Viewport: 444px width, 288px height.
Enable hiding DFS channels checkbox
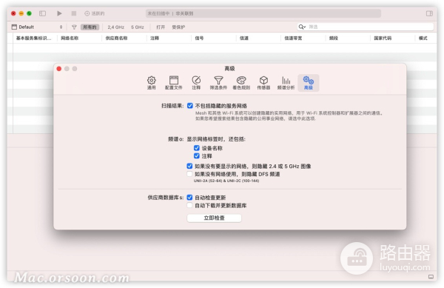tap(189, 174)
